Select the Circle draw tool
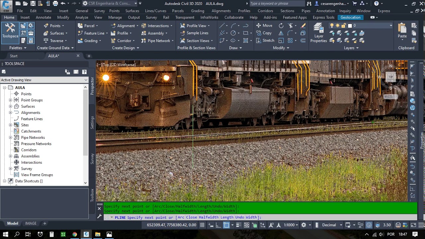 pos(233,33)
